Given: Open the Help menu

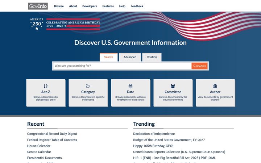Looking at the screenshot, I should 122,6.
